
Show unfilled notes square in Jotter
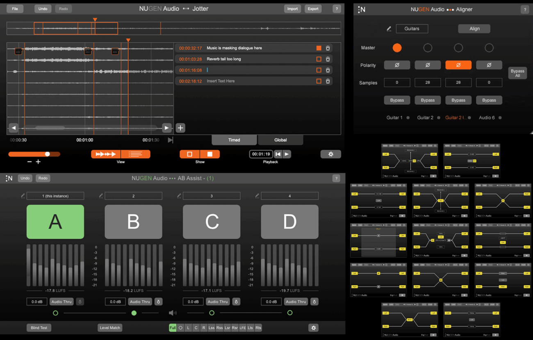pyautogui.click(x=190, y=154)
